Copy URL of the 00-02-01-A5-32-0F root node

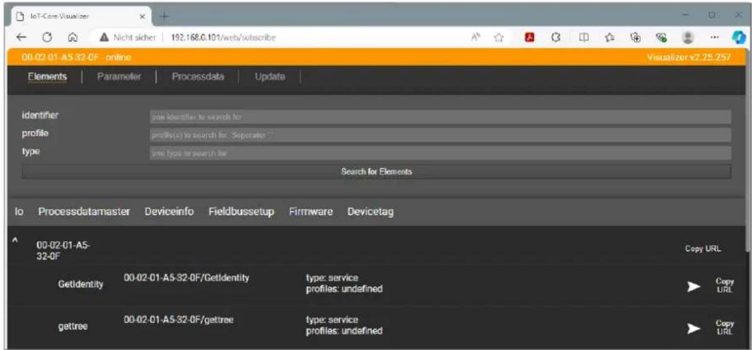pos(703,249)
